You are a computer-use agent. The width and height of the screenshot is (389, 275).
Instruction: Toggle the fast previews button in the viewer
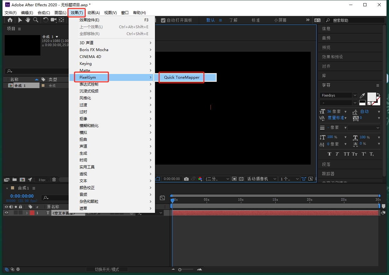click(311, 179)
